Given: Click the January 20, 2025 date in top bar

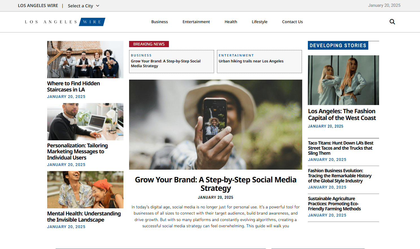Looking at the screenshot, I should [x=384, y=5].
